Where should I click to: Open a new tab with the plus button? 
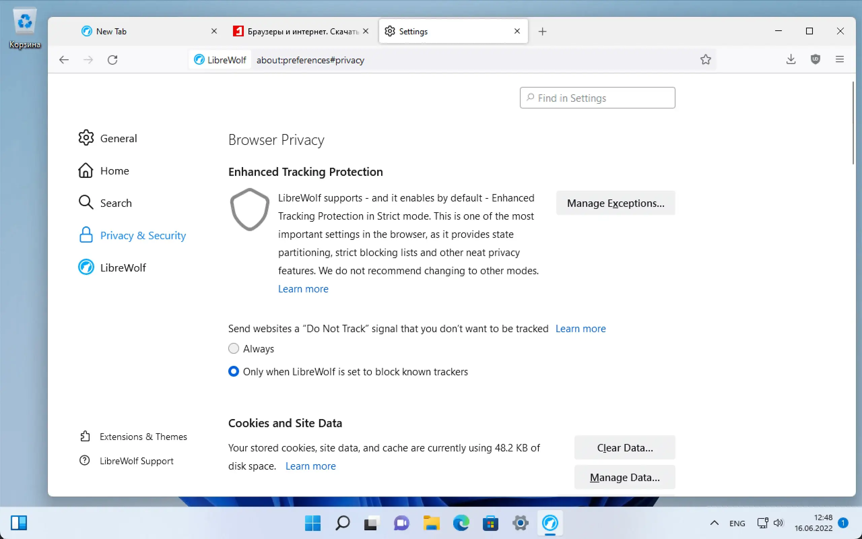coord(542,31)
